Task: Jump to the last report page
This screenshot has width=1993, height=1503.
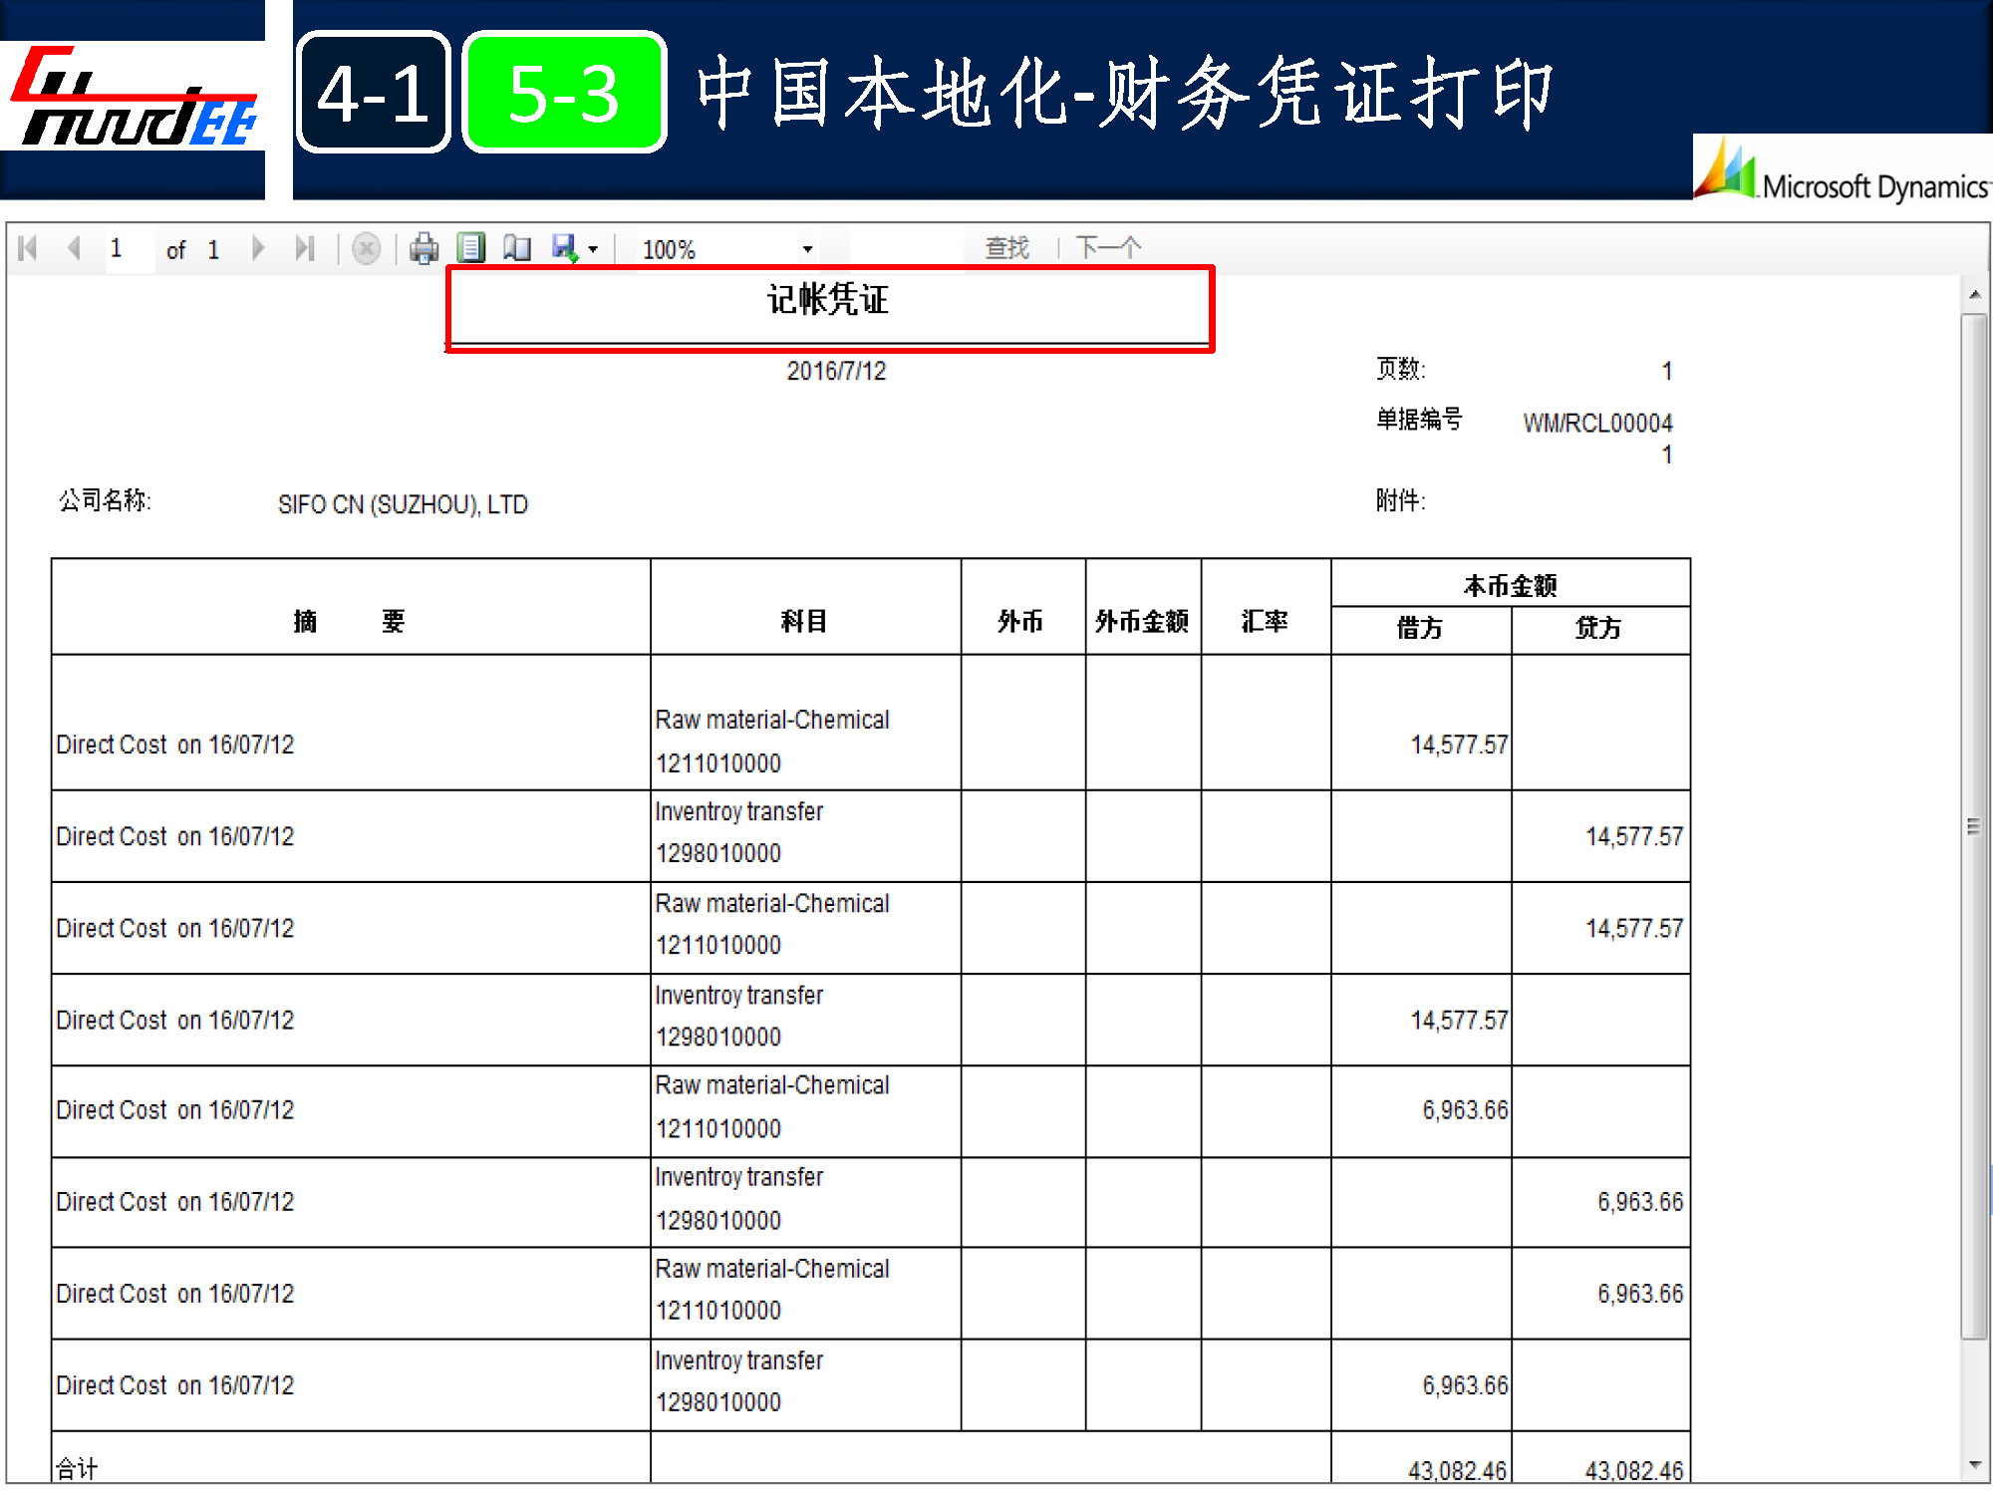Action: coord(305,248)
